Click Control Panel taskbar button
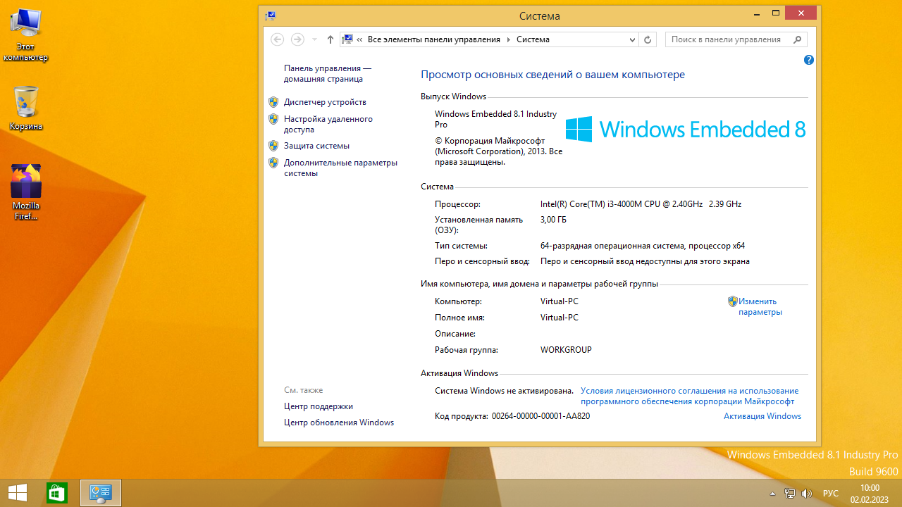Screen dimensions: 902x507 101,493
